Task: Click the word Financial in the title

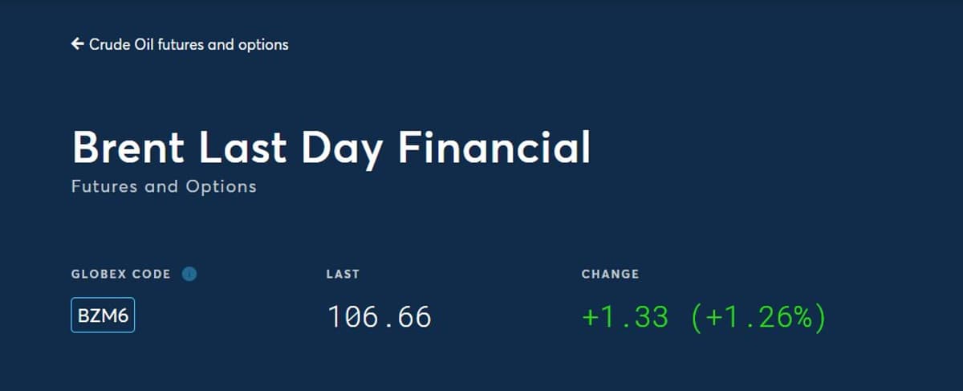Action: [x=494, y=148]
